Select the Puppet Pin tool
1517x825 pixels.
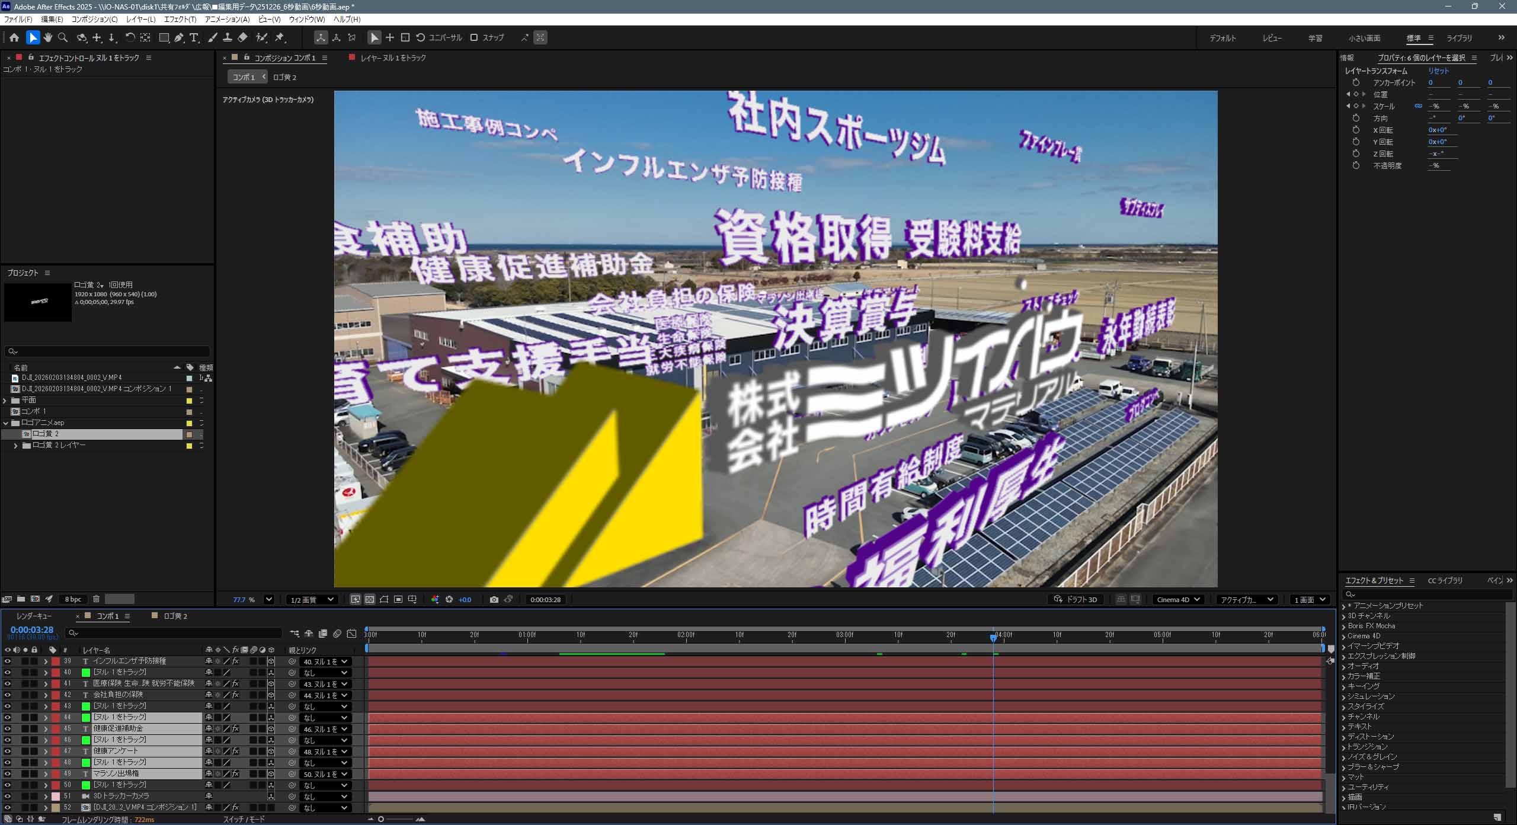point(280,37)
